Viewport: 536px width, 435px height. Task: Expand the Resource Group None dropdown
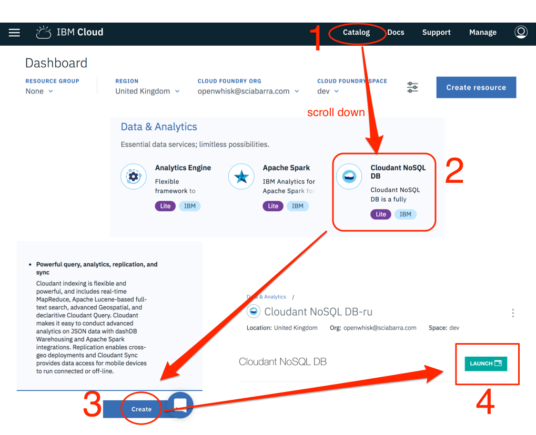[x=39, y=91]
